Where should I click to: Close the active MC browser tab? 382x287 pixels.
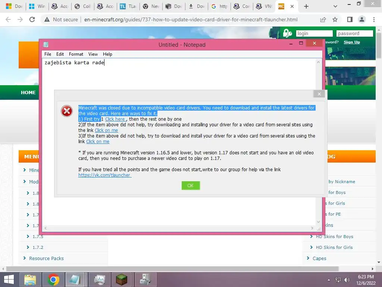point(292,6)
